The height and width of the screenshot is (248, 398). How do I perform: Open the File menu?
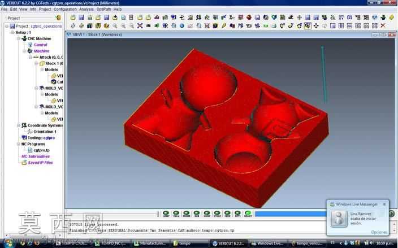4,9
